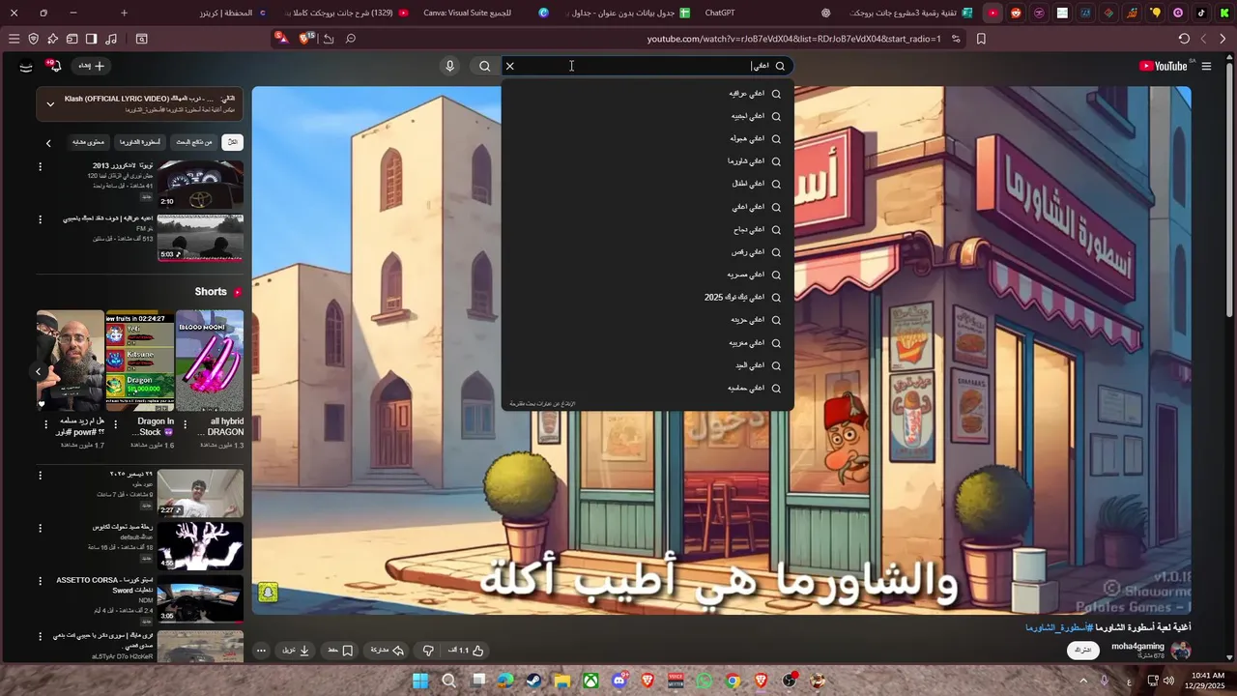Select the 'أسطورة الشاورما' filter chip
This screenshot has height=696, width=1237.
point(140,142)
